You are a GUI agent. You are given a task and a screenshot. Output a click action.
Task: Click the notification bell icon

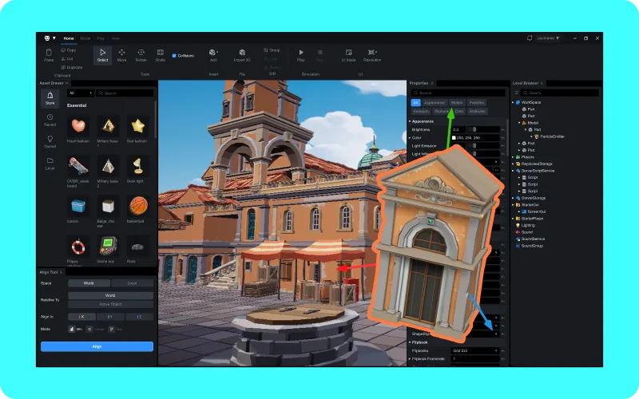530,38
